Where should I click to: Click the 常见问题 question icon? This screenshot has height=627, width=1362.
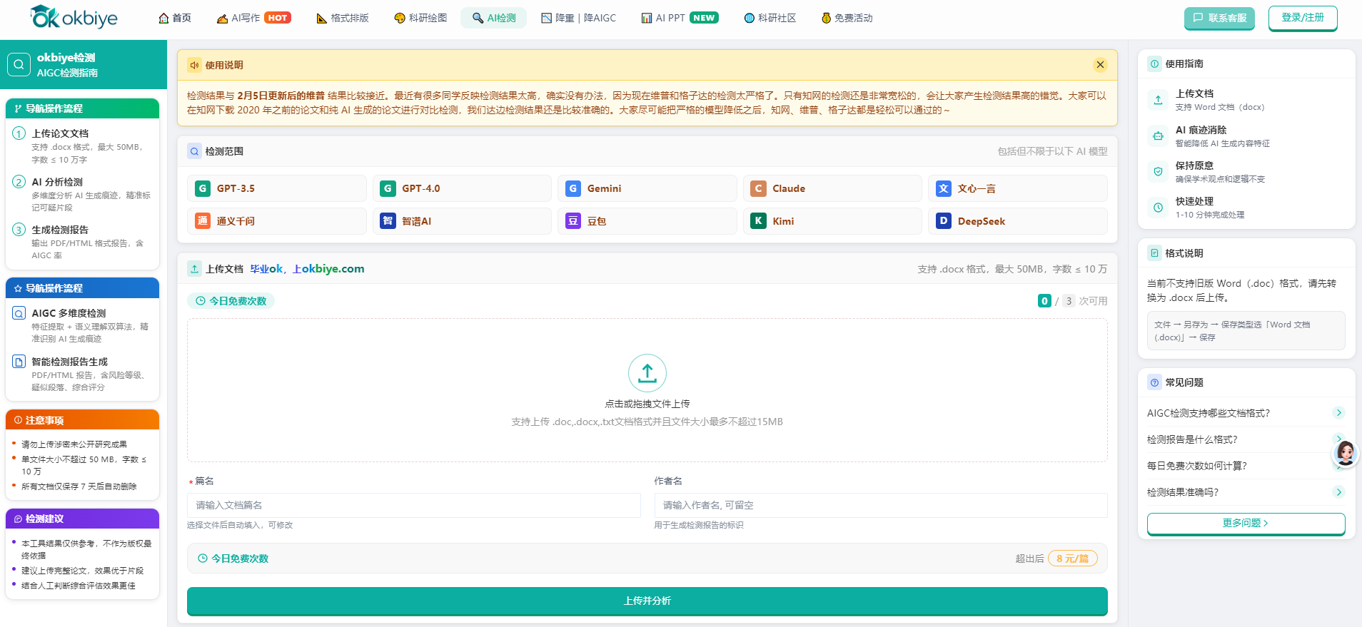[x=1154, y=382]
